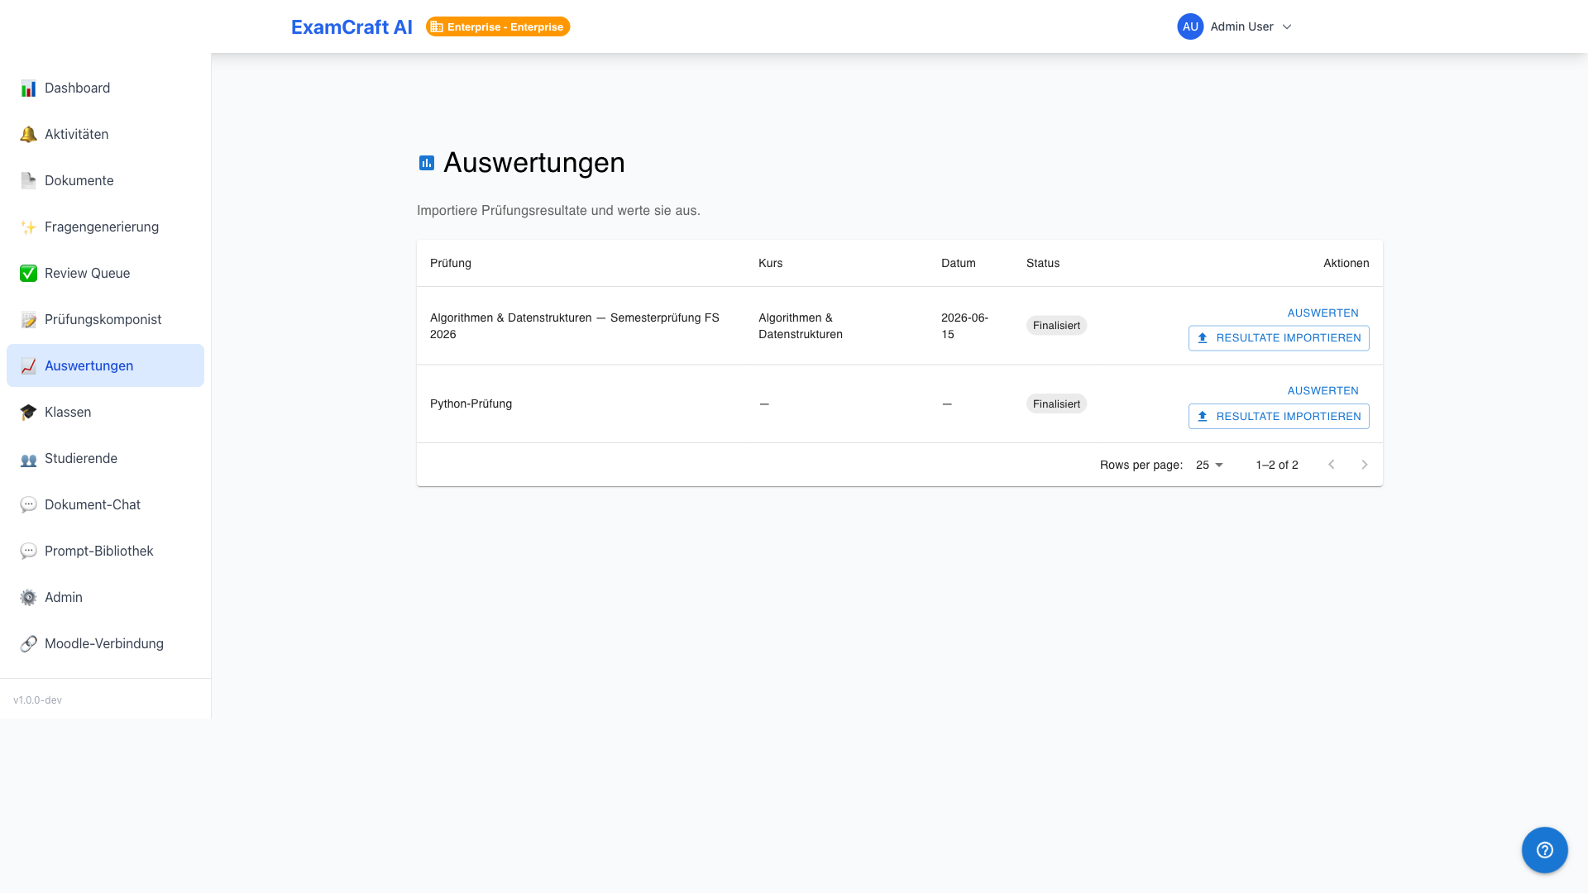
Task: Expand the Admin User menu chevron
Action: tap(1287, 27)
